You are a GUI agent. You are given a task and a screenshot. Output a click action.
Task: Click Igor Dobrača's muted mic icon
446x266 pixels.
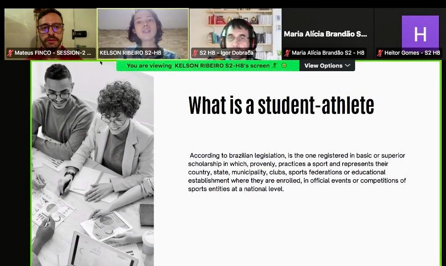[196, 53]
